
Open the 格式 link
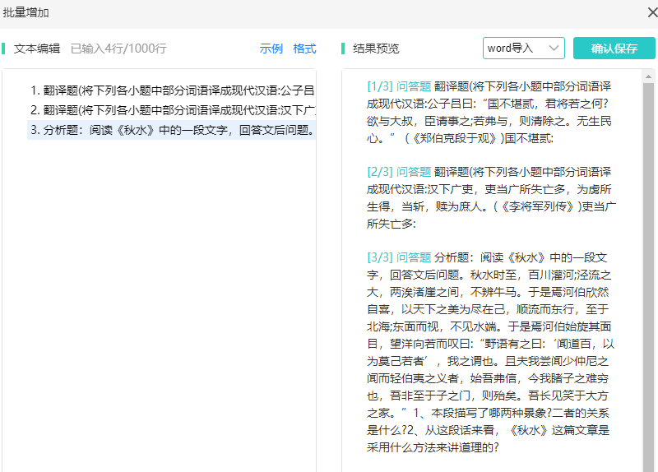[x=304, y=49]
